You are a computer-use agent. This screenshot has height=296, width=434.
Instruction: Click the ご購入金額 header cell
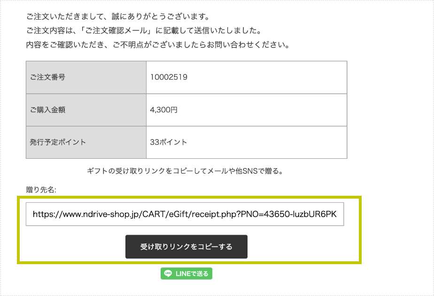pos(86,110)
